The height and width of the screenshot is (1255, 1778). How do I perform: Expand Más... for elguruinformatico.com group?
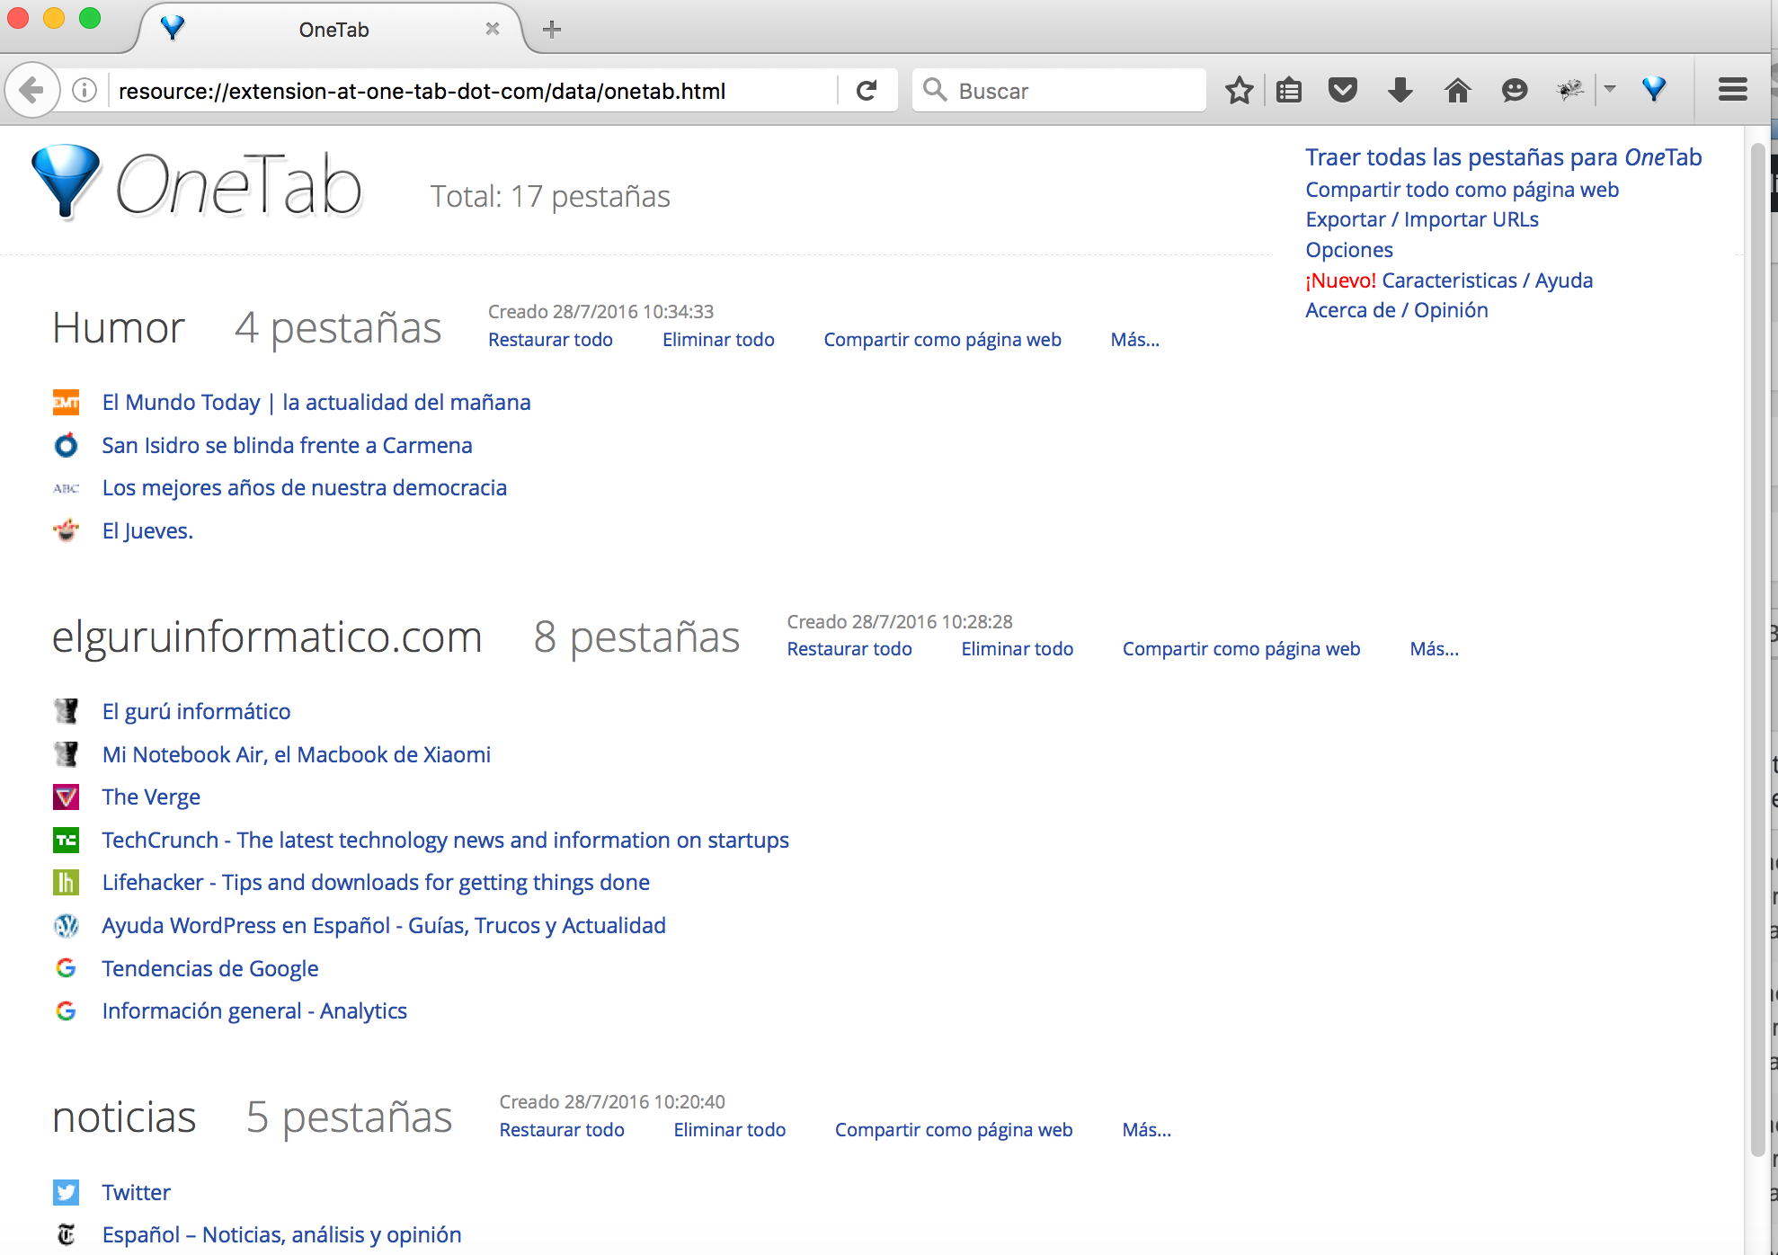(1435, 649)
